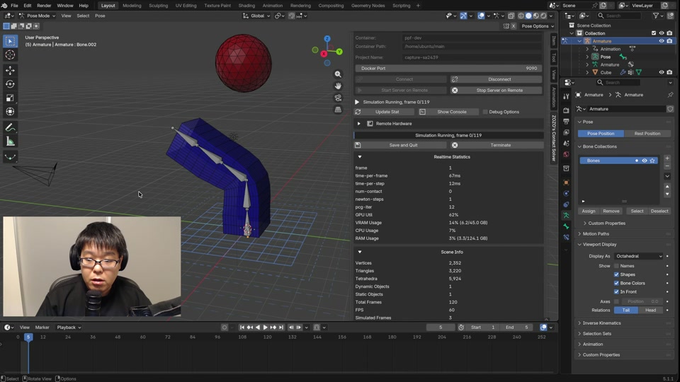This screenshot has width=680, height=382.
Task: Open the File menu
Action: pos(14,6)
